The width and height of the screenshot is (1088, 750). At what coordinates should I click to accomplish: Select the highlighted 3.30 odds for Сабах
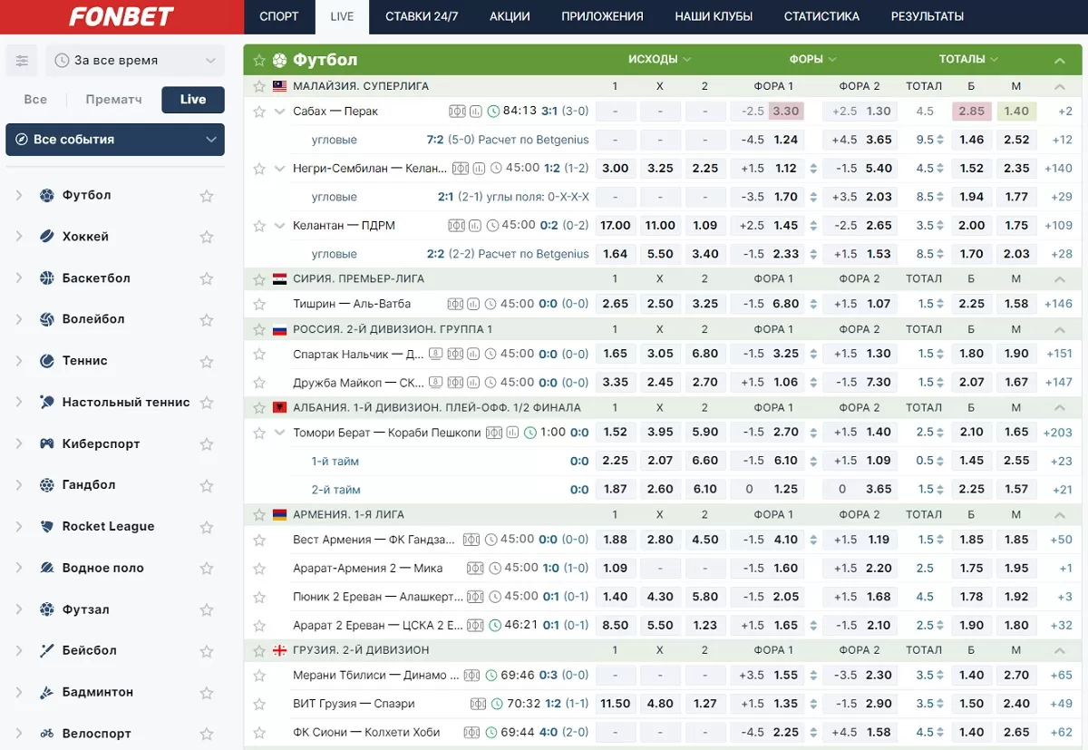tap(785, 112)
